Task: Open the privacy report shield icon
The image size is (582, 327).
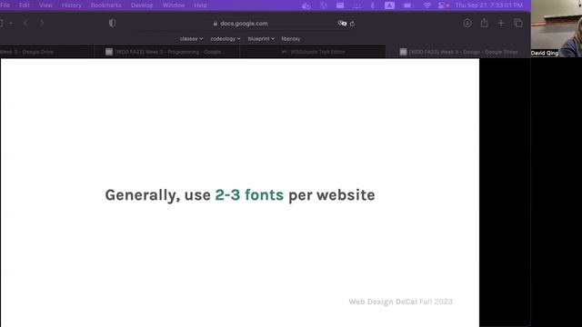Action: pos(112,24)
